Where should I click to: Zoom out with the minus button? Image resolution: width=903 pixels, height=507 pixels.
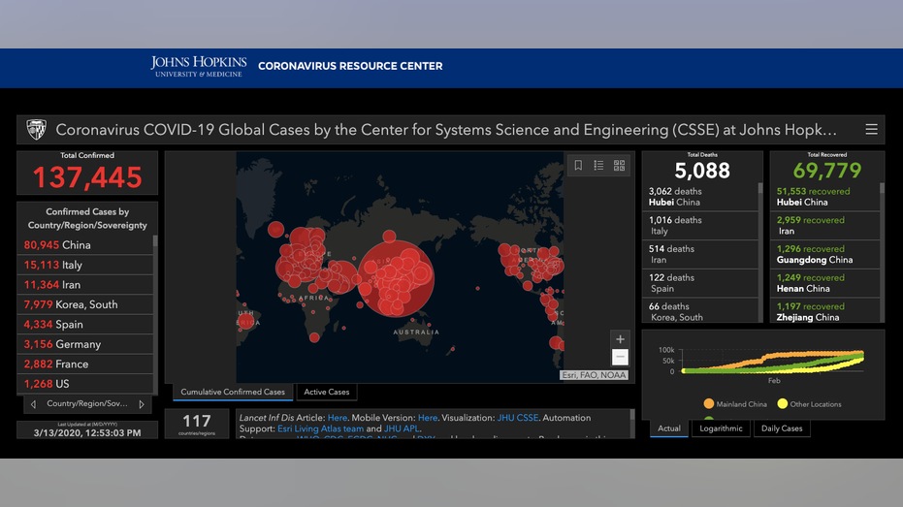click(x=620, y=358)
